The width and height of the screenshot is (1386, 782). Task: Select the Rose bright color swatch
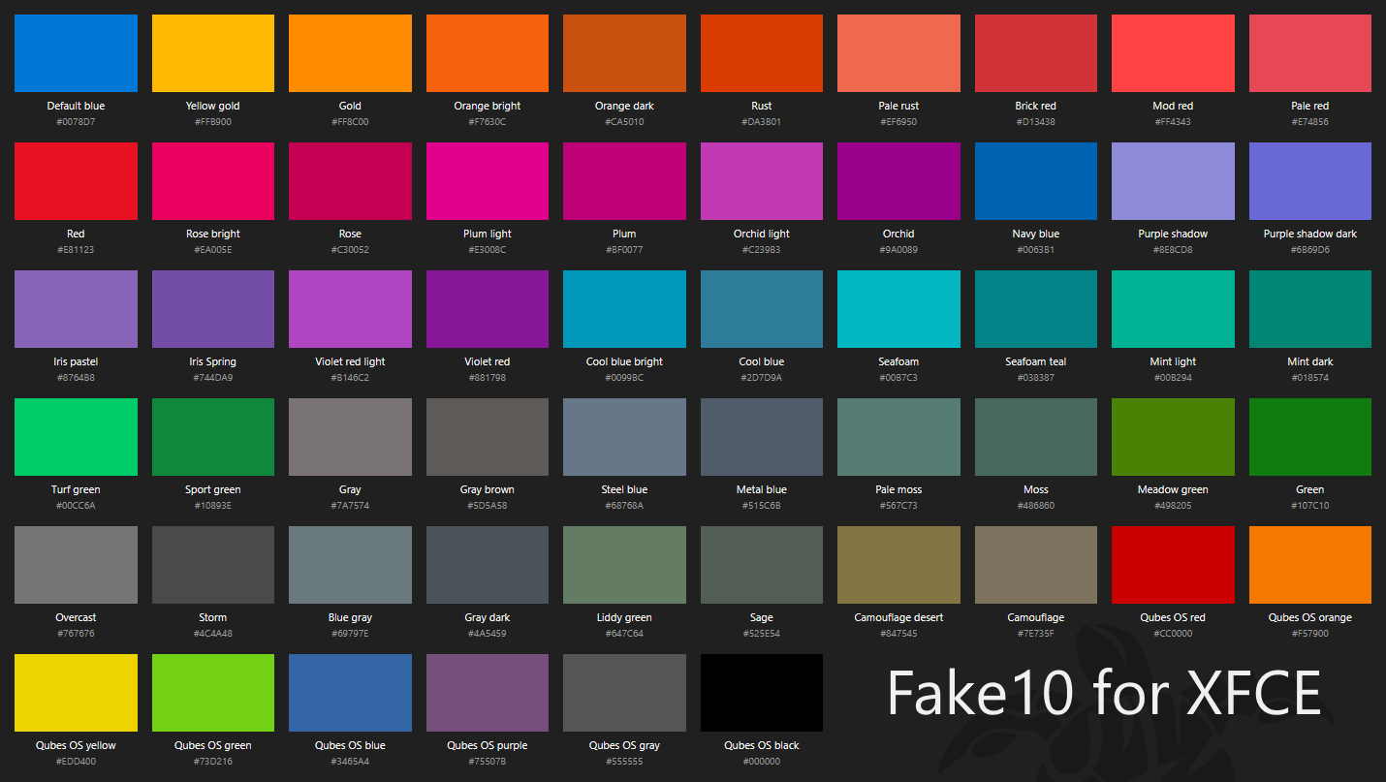[213, 181]
